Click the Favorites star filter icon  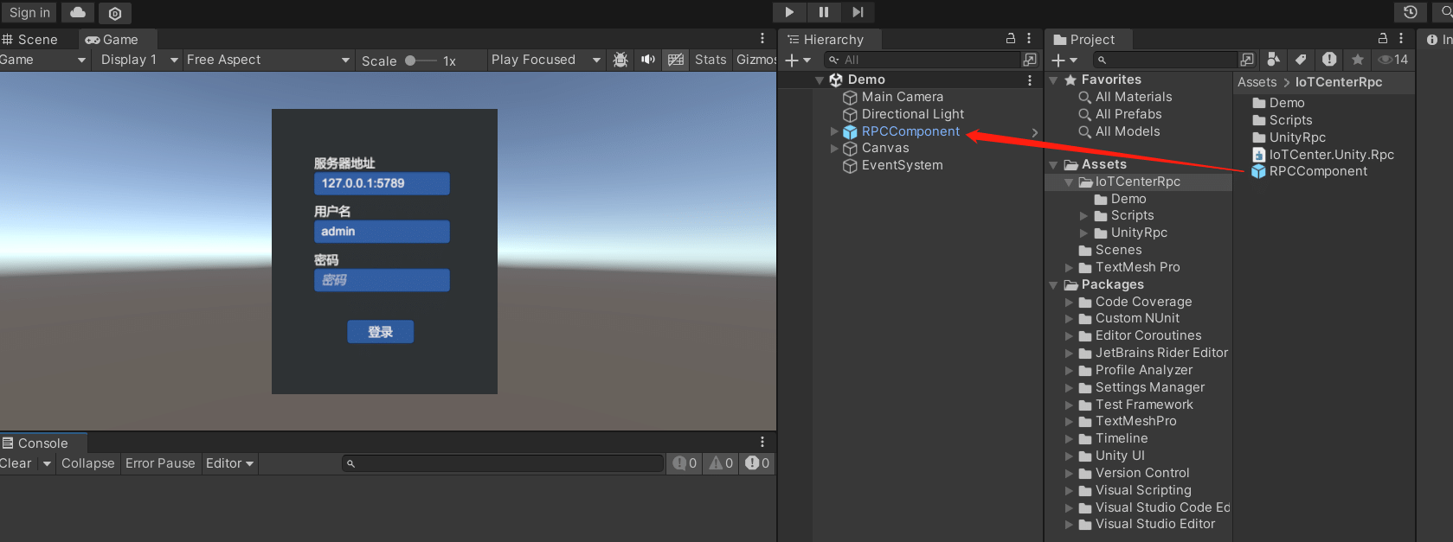point(1357,60)
